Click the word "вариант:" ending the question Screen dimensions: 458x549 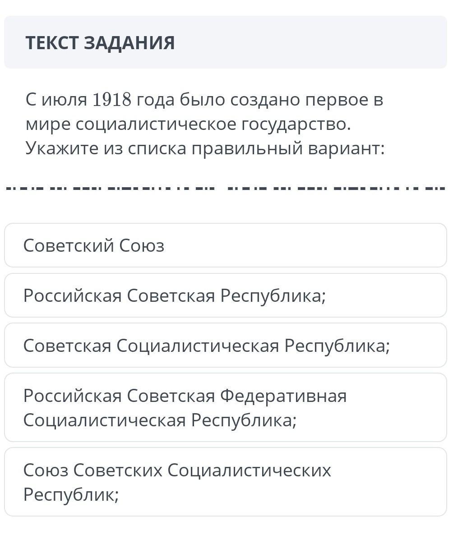pos(346,148)
